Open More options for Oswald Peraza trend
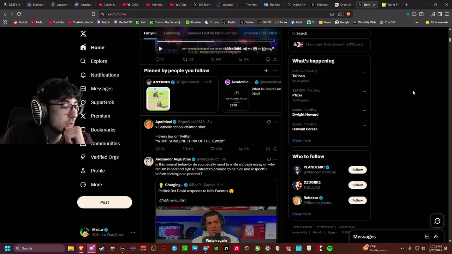This screenshot has width=452, height=254. coord(364,125)
